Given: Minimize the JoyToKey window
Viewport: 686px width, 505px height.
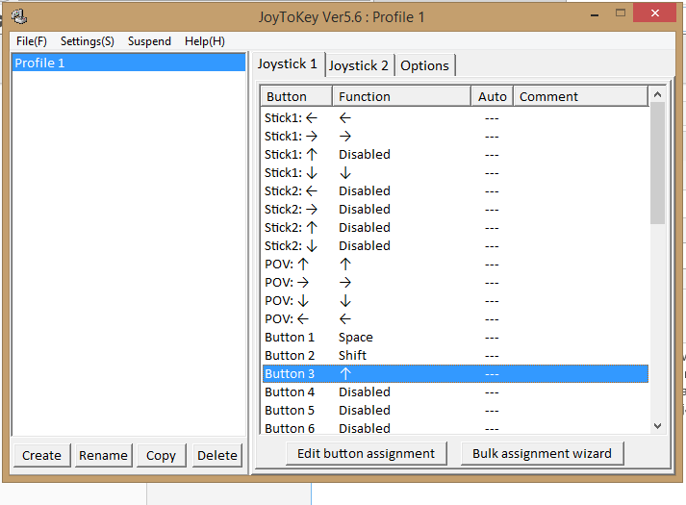Looking at the screenshot, I should (595, 14).
